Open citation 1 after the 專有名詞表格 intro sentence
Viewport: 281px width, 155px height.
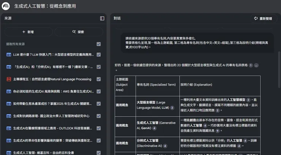click(x=251, y=65)
